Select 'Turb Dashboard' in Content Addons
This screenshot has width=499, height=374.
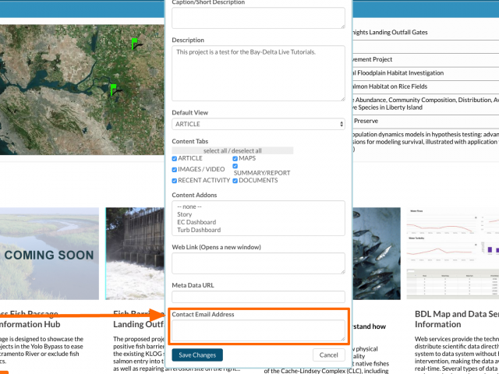[x=199, y=230]
